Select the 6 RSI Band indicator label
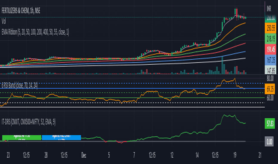 coord(19,86)
